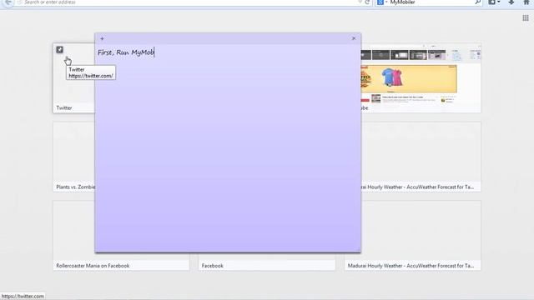Run the search with the magnifier icon
This screenshot has width=534, height=300.
click(478, 2)
